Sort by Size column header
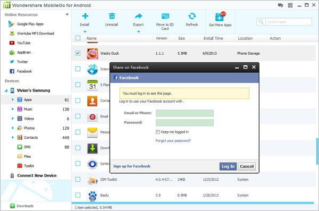319x211 pixels. tap(181, 38)
